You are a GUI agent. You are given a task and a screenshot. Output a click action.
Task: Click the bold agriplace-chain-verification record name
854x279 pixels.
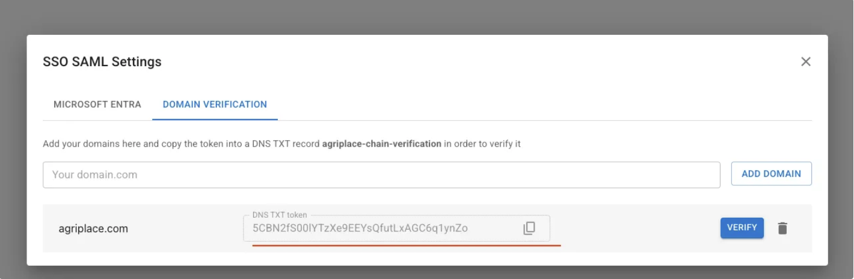coord(382,144)
